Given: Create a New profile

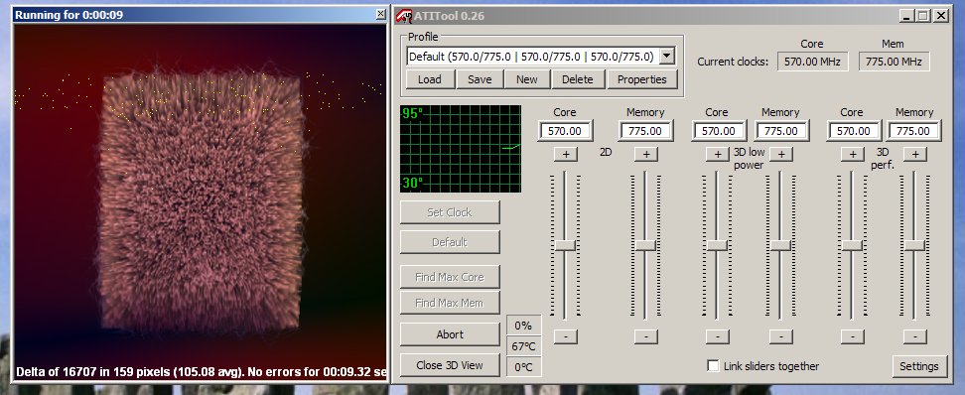Looking at the screenshot, I should click(527, 79).
